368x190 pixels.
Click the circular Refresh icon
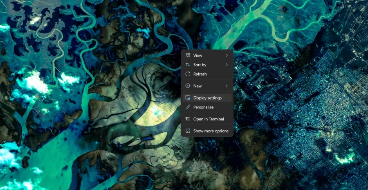[x=188, y=74]
